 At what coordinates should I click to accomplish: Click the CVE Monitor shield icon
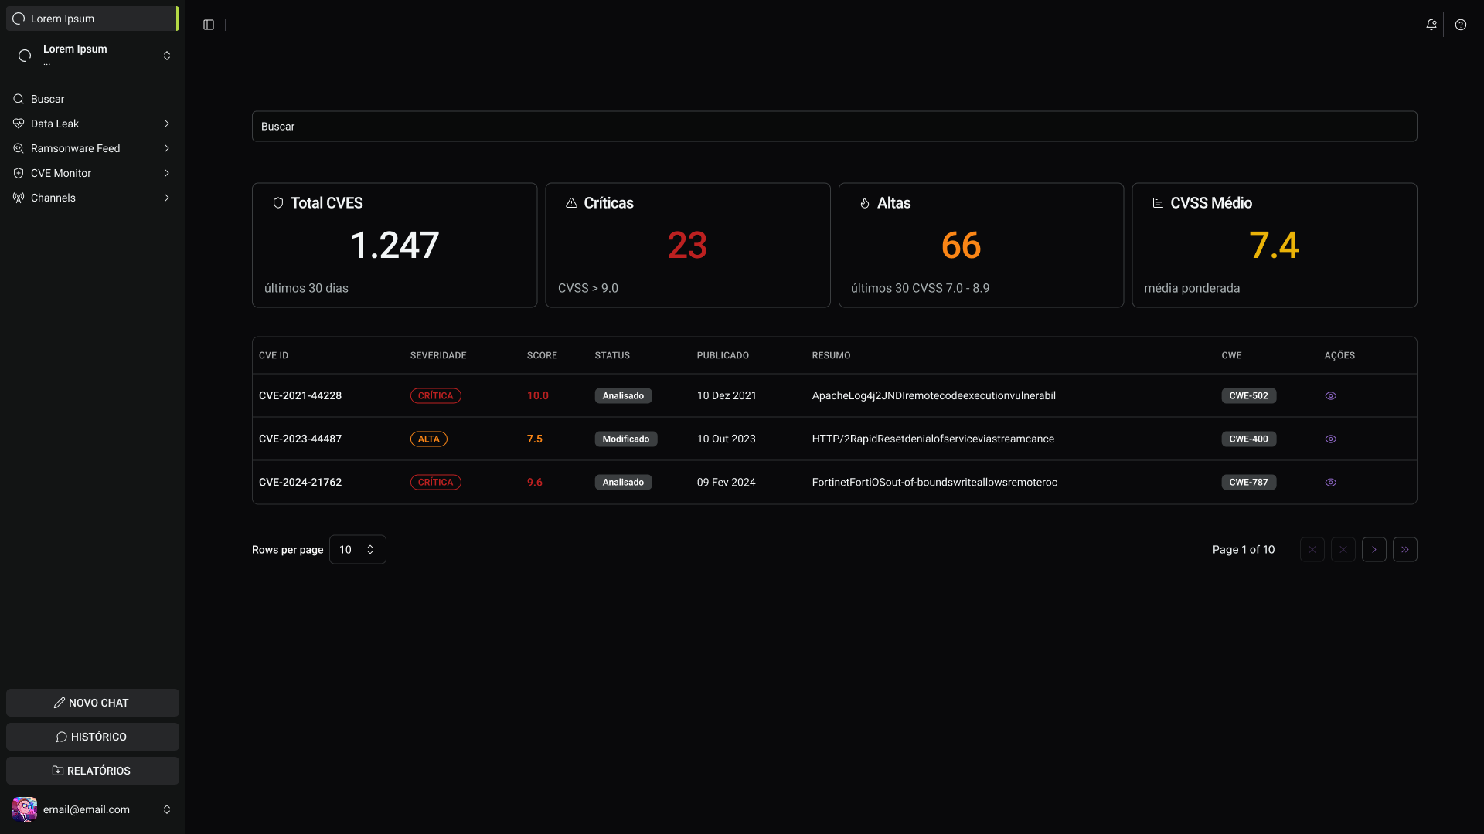coord(19,173)
